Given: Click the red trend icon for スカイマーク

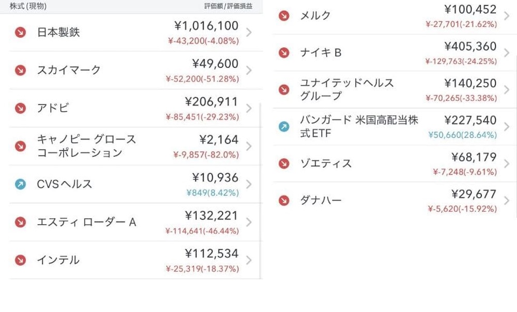Looking at the screenshot, I should (x=20, y=70).
